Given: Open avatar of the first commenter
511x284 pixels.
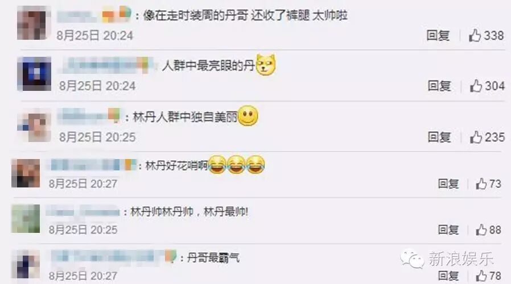Looking at the screenshot, I should tap(34, 23).
